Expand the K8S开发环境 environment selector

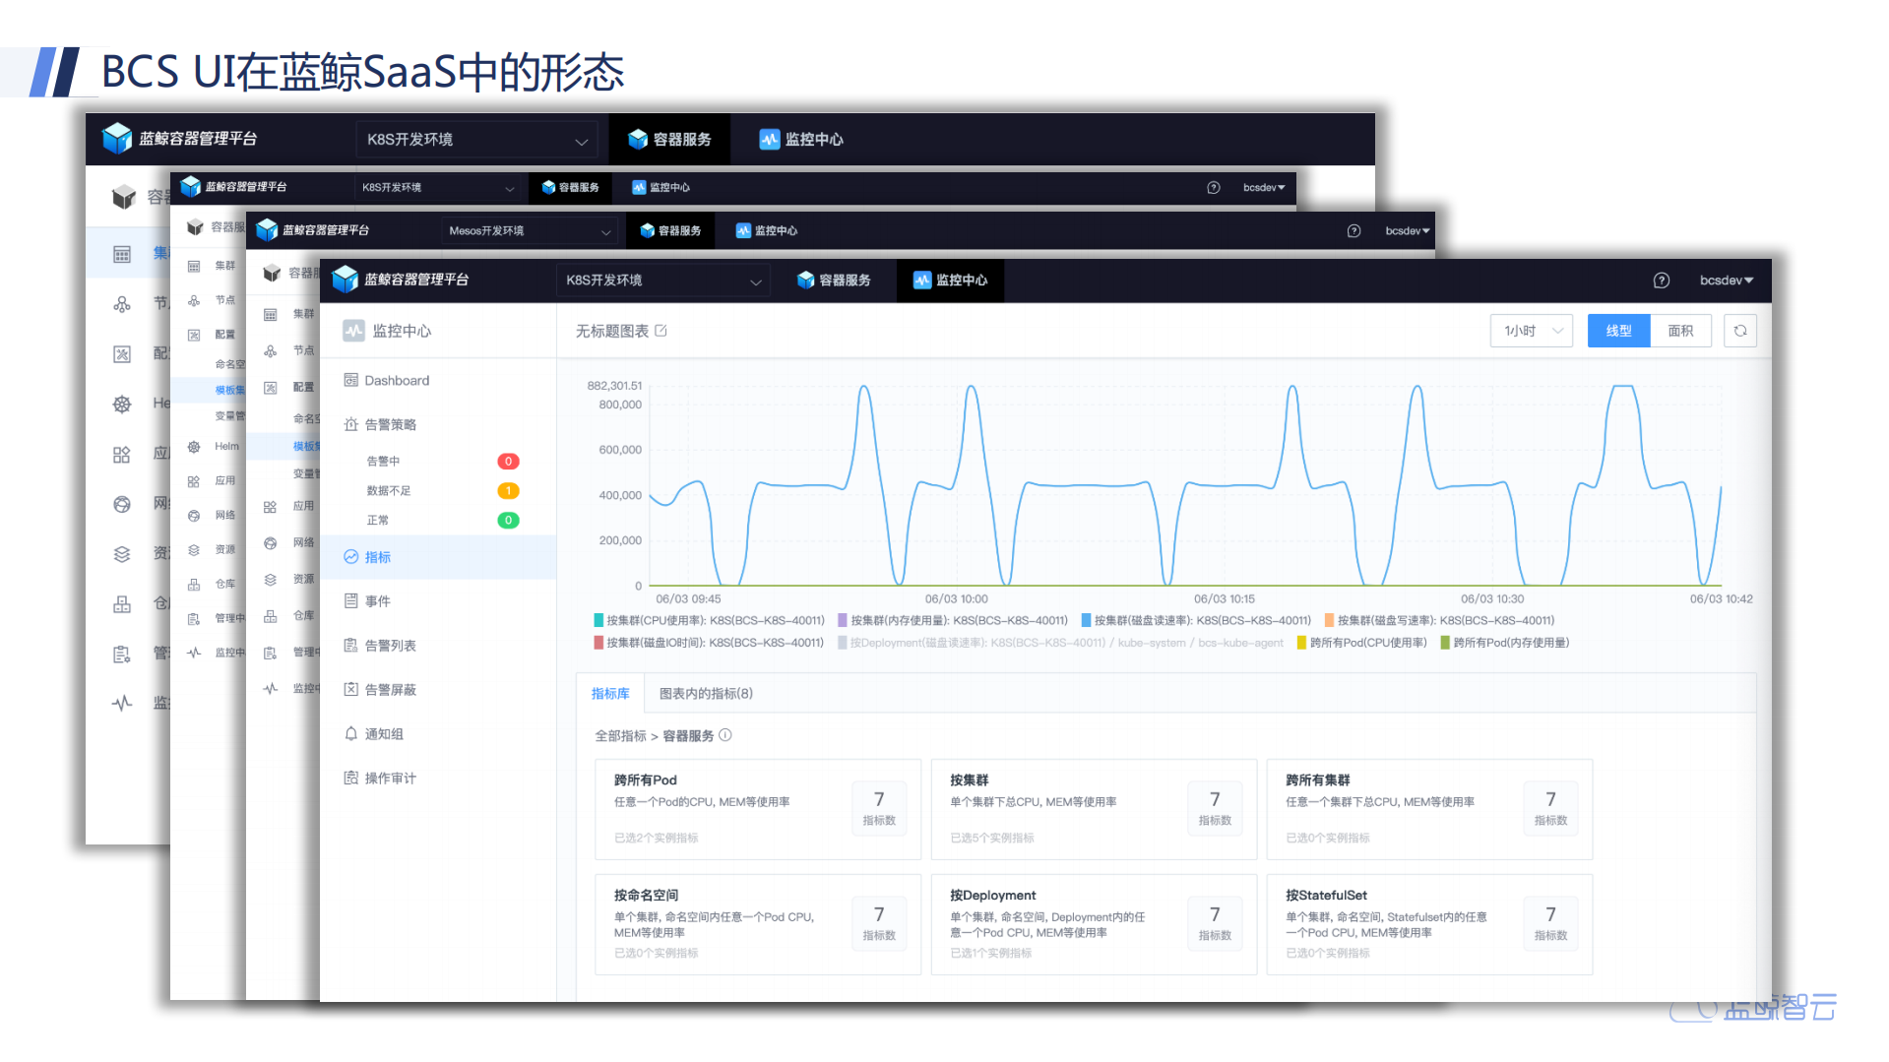click(662, 280)
